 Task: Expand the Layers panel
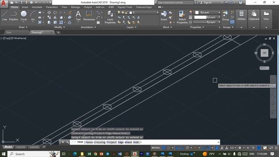(x=131, y=27)
